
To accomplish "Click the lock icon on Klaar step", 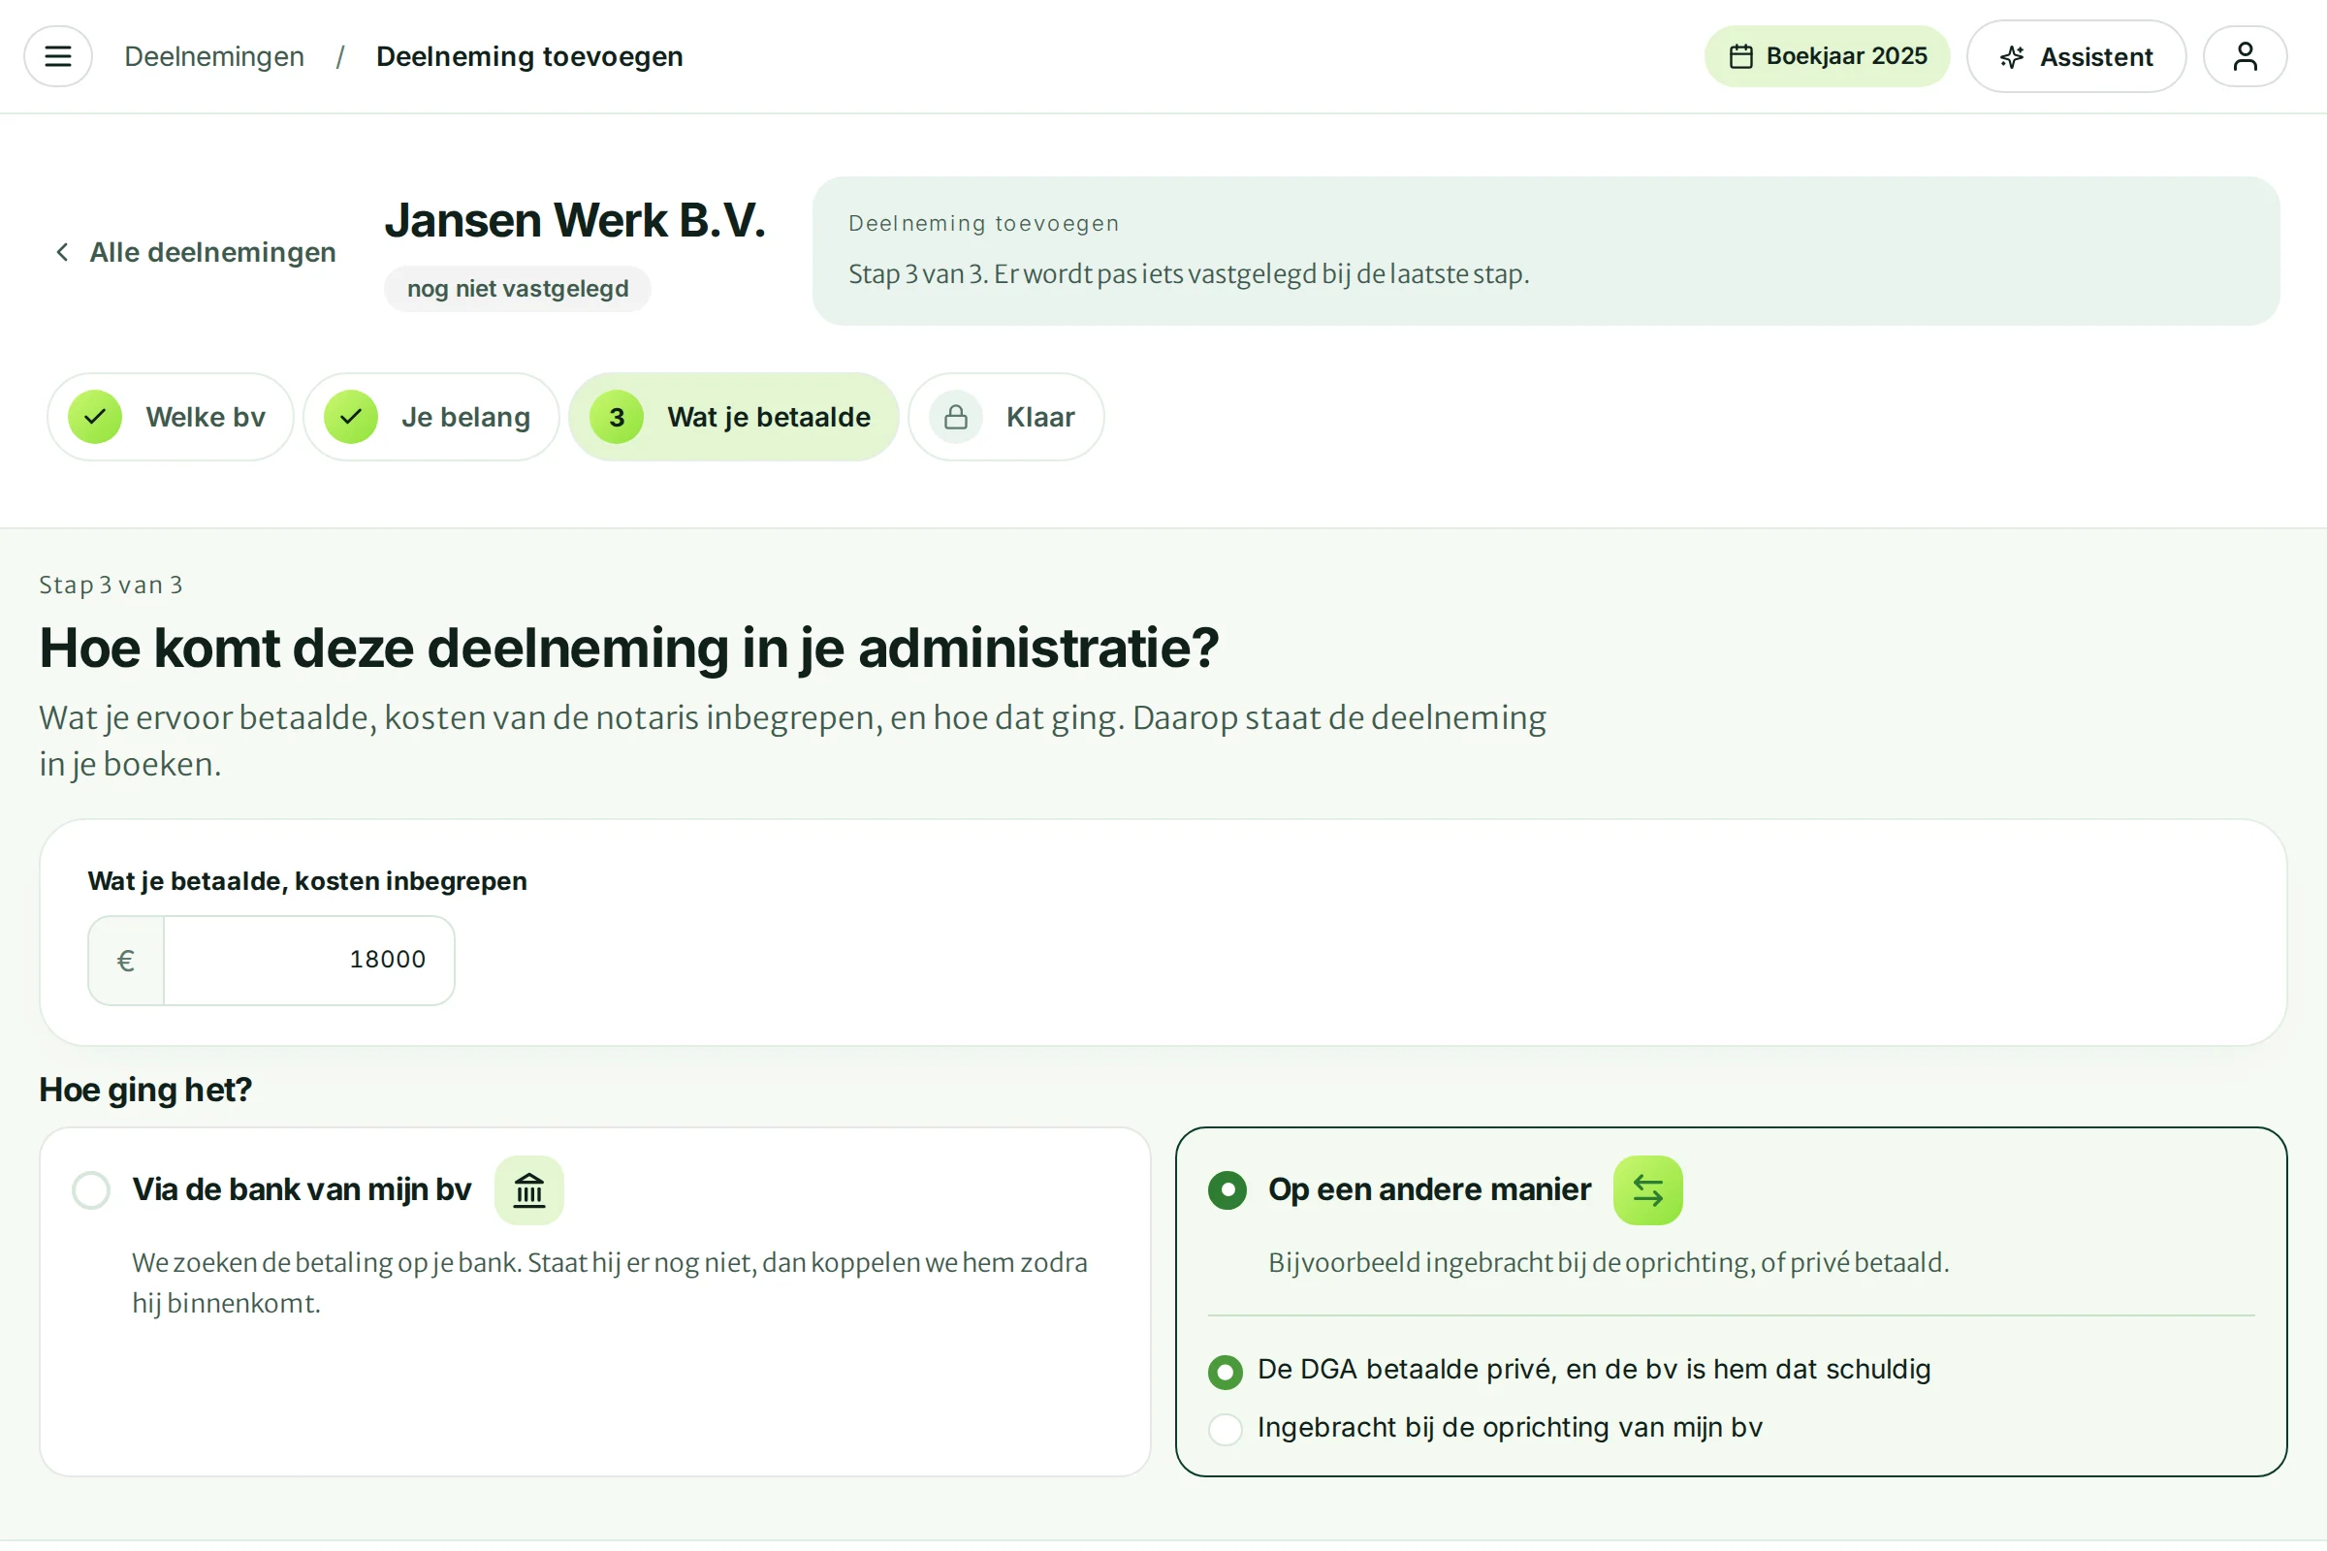I will 956,417.
